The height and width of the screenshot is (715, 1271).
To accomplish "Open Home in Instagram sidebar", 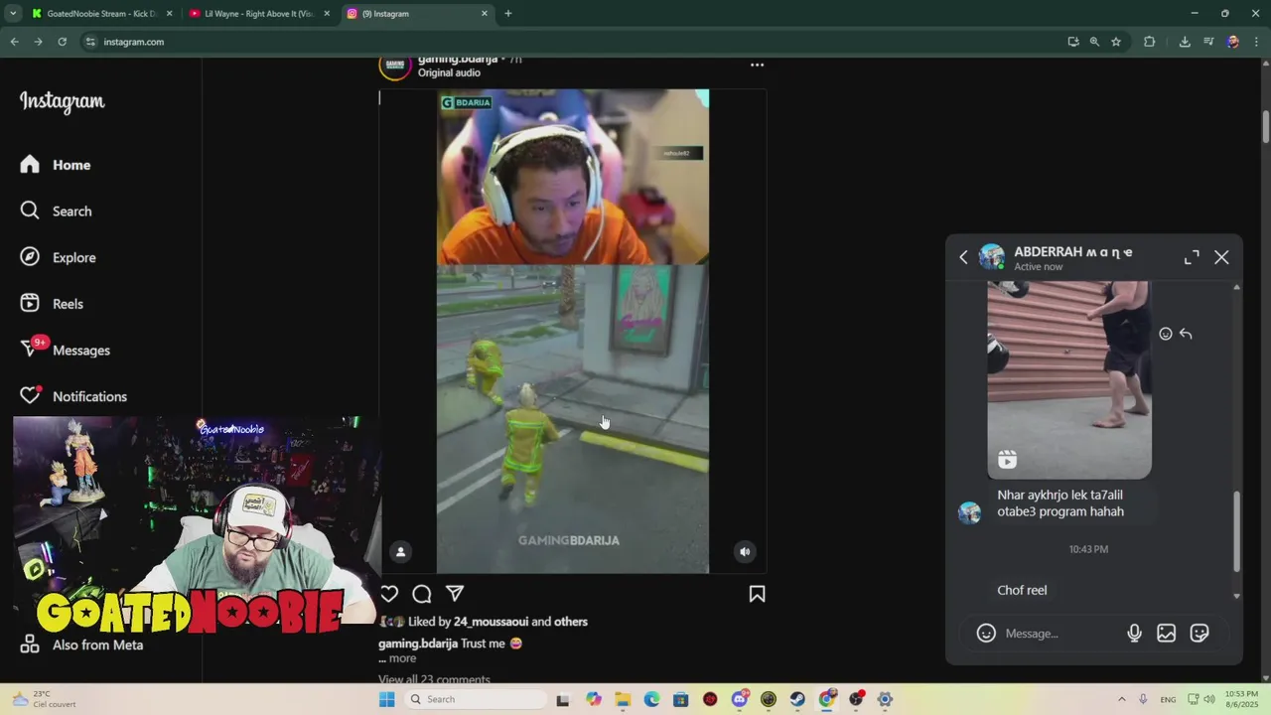I will coord(56,165).
